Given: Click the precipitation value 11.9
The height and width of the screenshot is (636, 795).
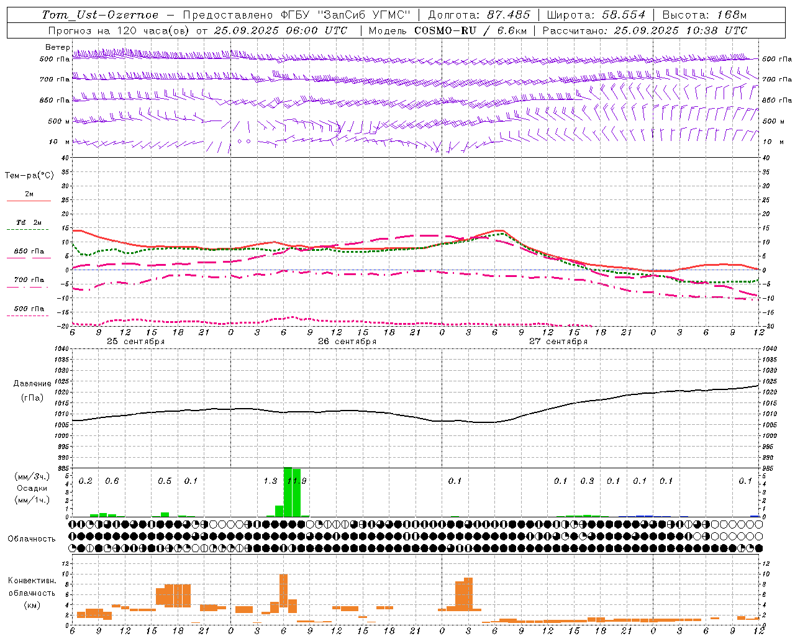Looking at the screenshot, I should point(296,481).
